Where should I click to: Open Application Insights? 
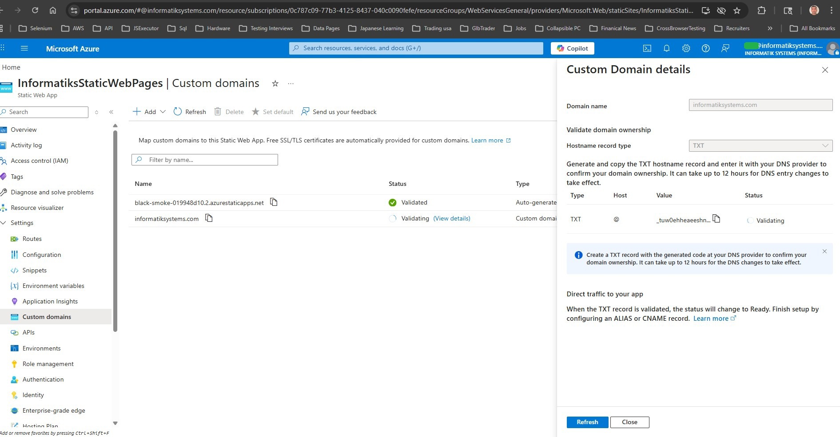tap(50, 301)
